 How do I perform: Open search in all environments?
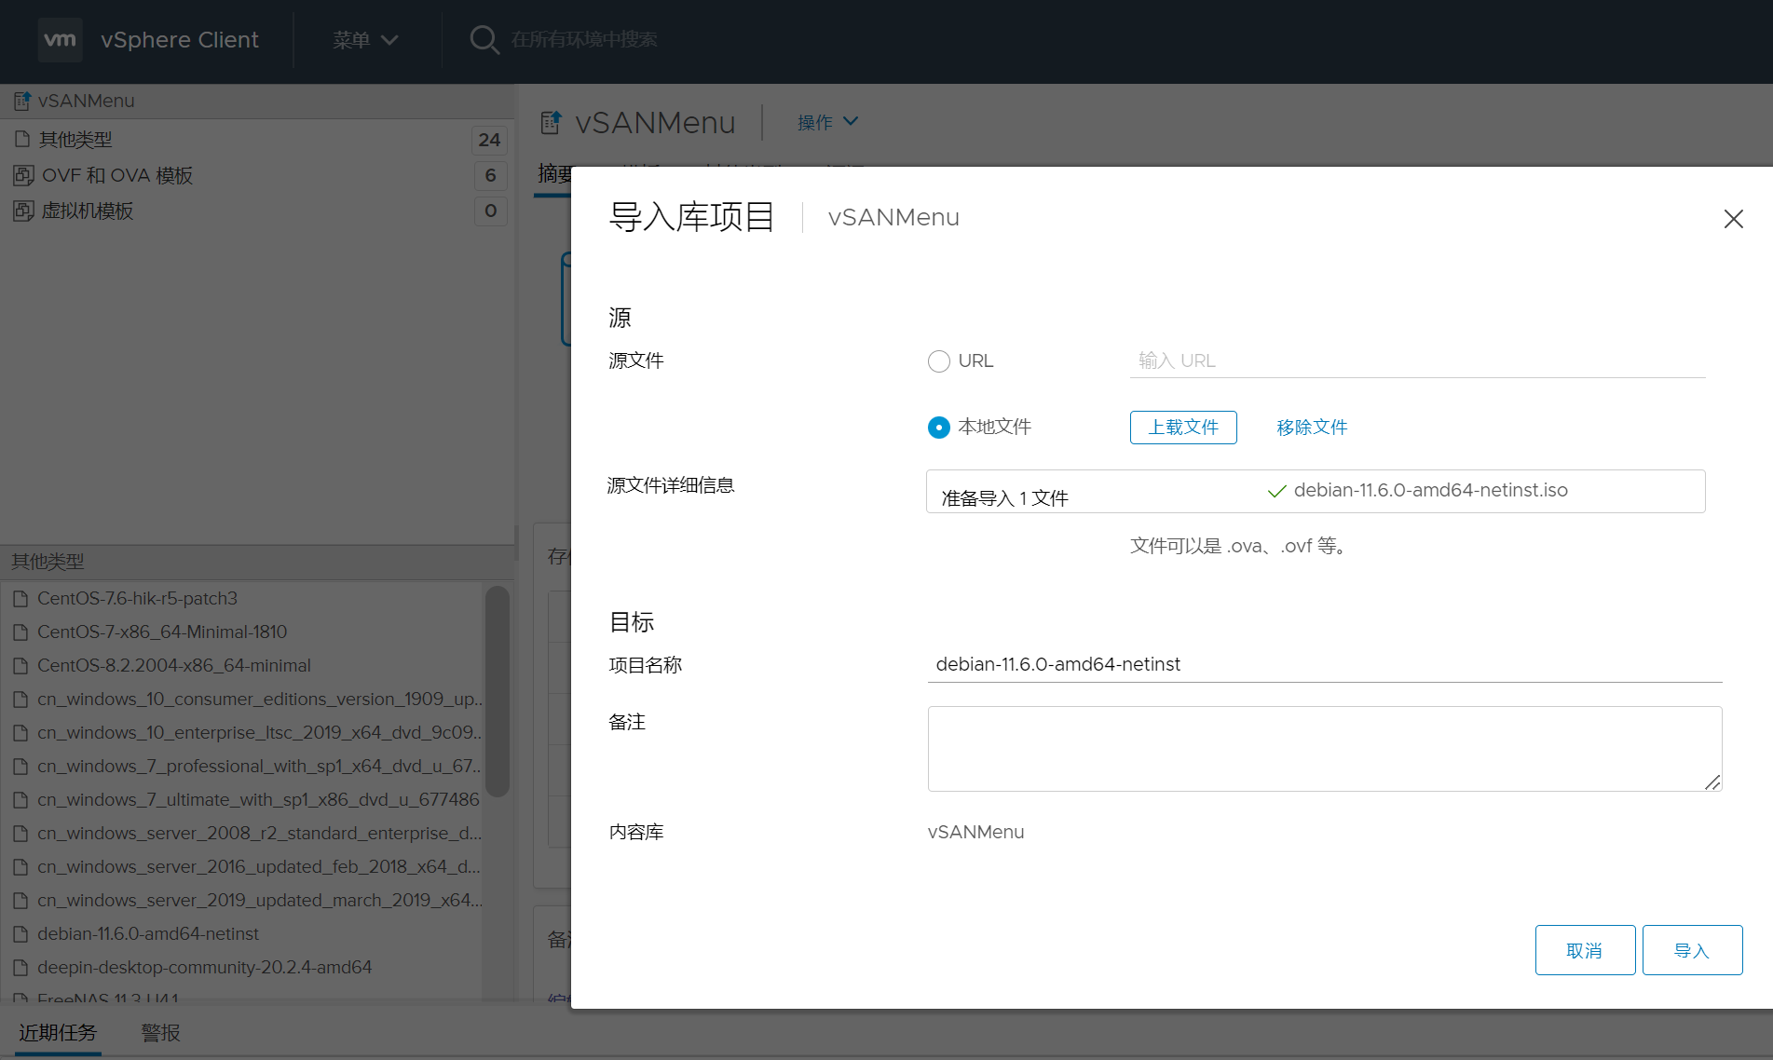[x=484, y=39]
